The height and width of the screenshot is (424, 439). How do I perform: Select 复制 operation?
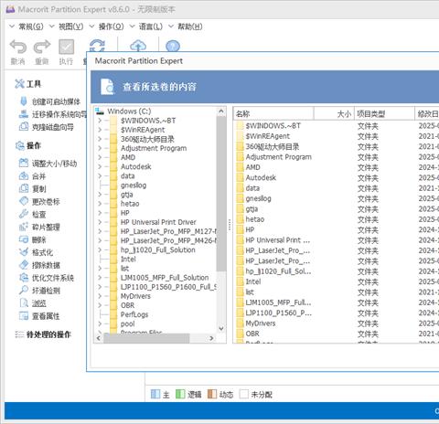click(x=32, y=189)
